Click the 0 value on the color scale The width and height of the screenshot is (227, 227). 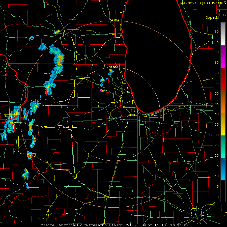(218, 197)
